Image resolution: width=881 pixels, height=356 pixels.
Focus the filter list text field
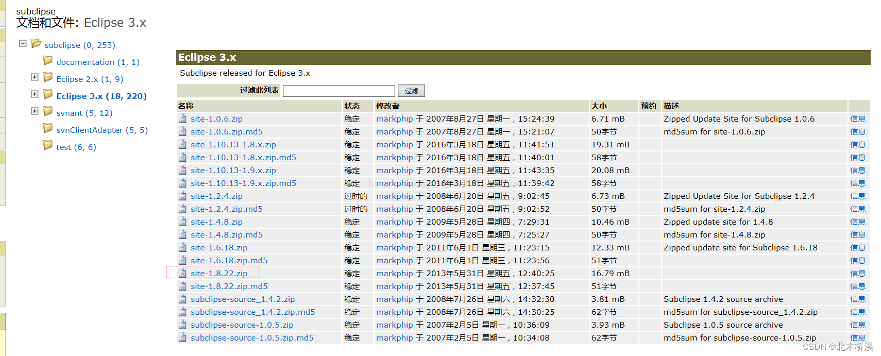[339, 91]
